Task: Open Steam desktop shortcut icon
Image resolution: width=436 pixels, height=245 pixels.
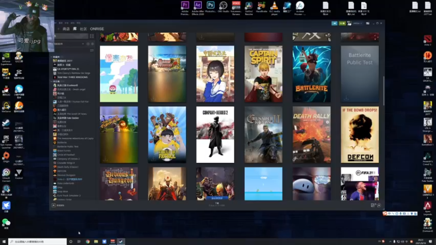Action: click(6, 124)
